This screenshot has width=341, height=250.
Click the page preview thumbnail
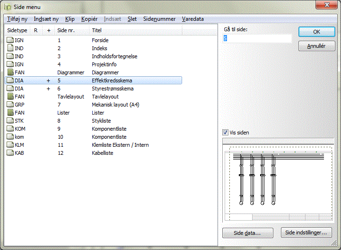click(x=278, y=180)
